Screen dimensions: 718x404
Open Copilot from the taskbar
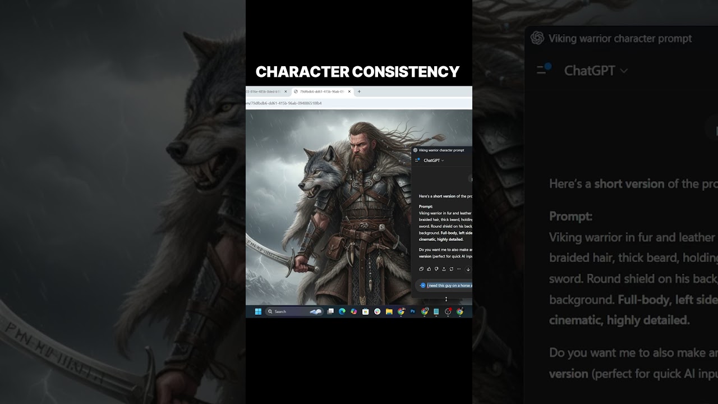click(354, 311)
